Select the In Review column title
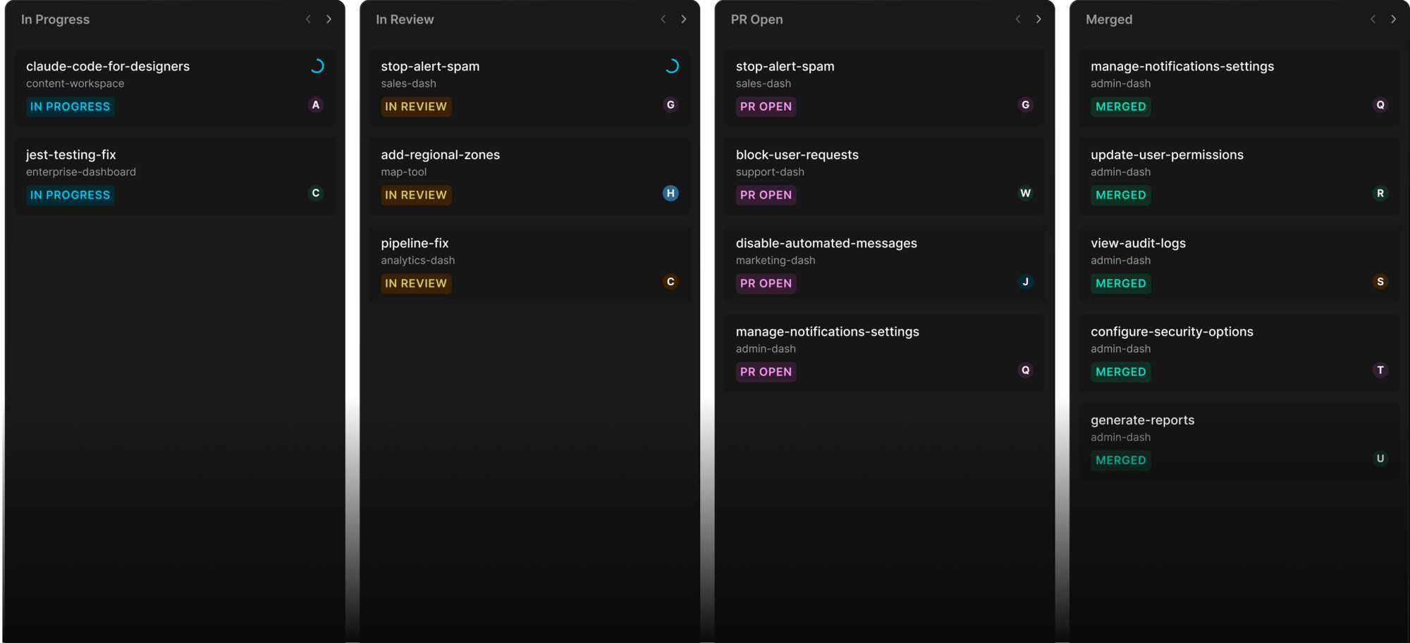Screen dimensions: 1410x643 click(405, 20)
